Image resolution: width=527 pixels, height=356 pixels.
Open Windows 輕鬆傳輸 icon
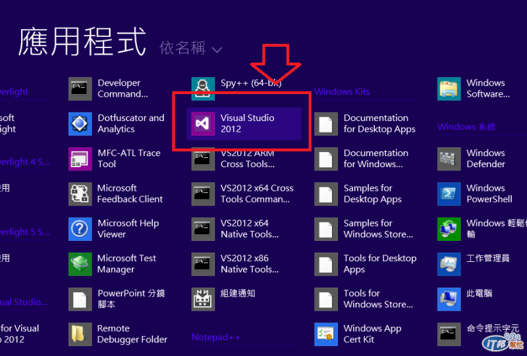(449, 229)
